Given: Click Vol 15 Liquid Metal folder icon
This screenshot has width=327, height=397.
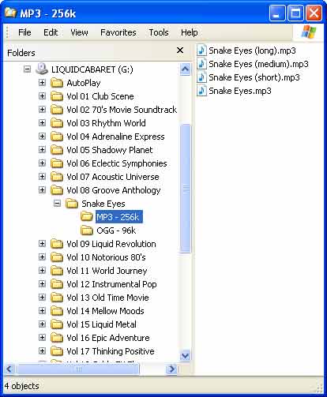Looking at the screenshot, I should pyautogui.click(x=57, y=324).
